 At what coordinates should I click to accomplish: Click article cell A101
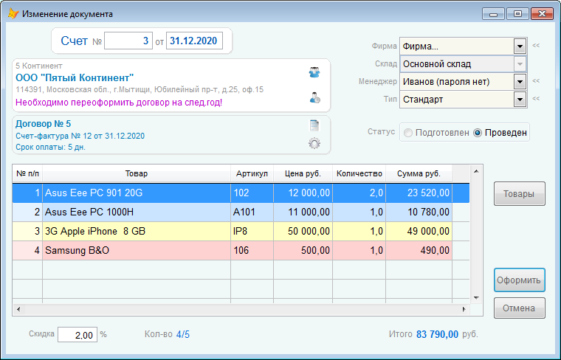click(252, 212)
